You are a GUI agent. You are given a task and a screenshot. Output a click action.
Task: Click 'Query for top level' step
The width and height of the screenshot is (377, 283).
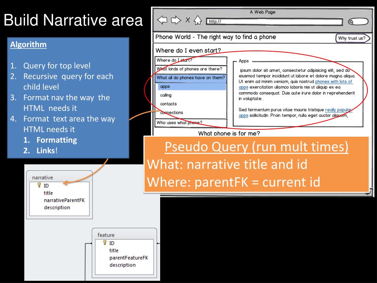tap(57, 66)
